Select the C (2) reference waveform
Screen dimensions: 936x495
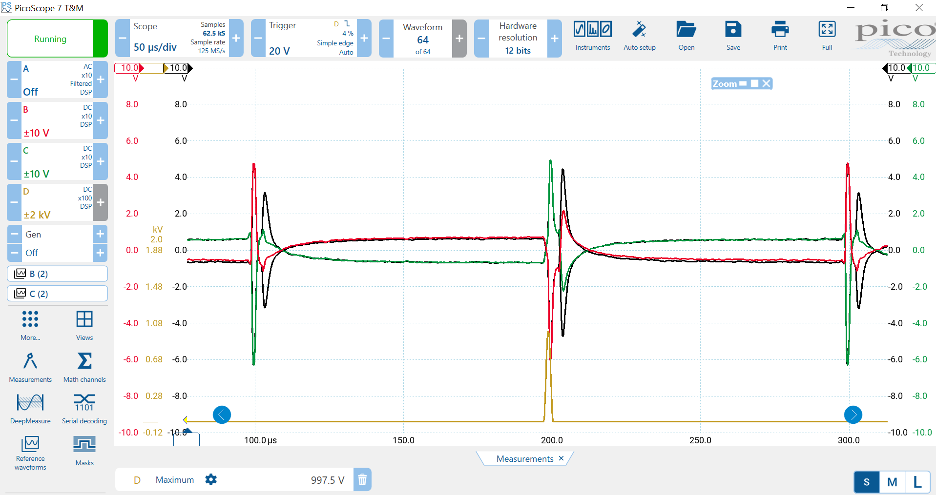57,294
